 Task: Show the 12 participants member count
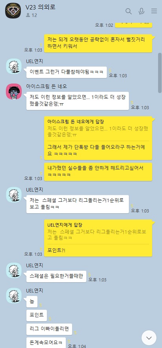(x=31, y=15)
